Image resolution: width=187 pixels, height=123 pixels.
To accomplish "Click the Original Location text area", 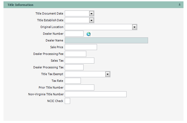I will pos(98,27).
